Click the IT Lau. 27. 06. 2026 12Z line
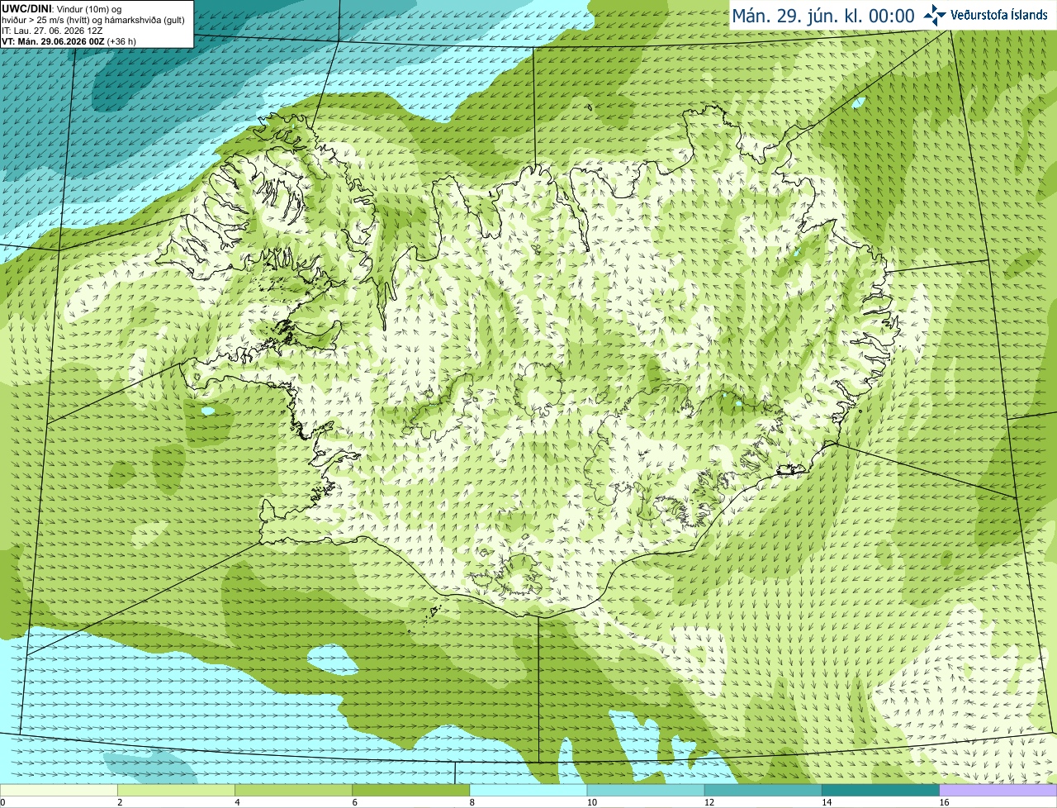 [x=52, y=31]
